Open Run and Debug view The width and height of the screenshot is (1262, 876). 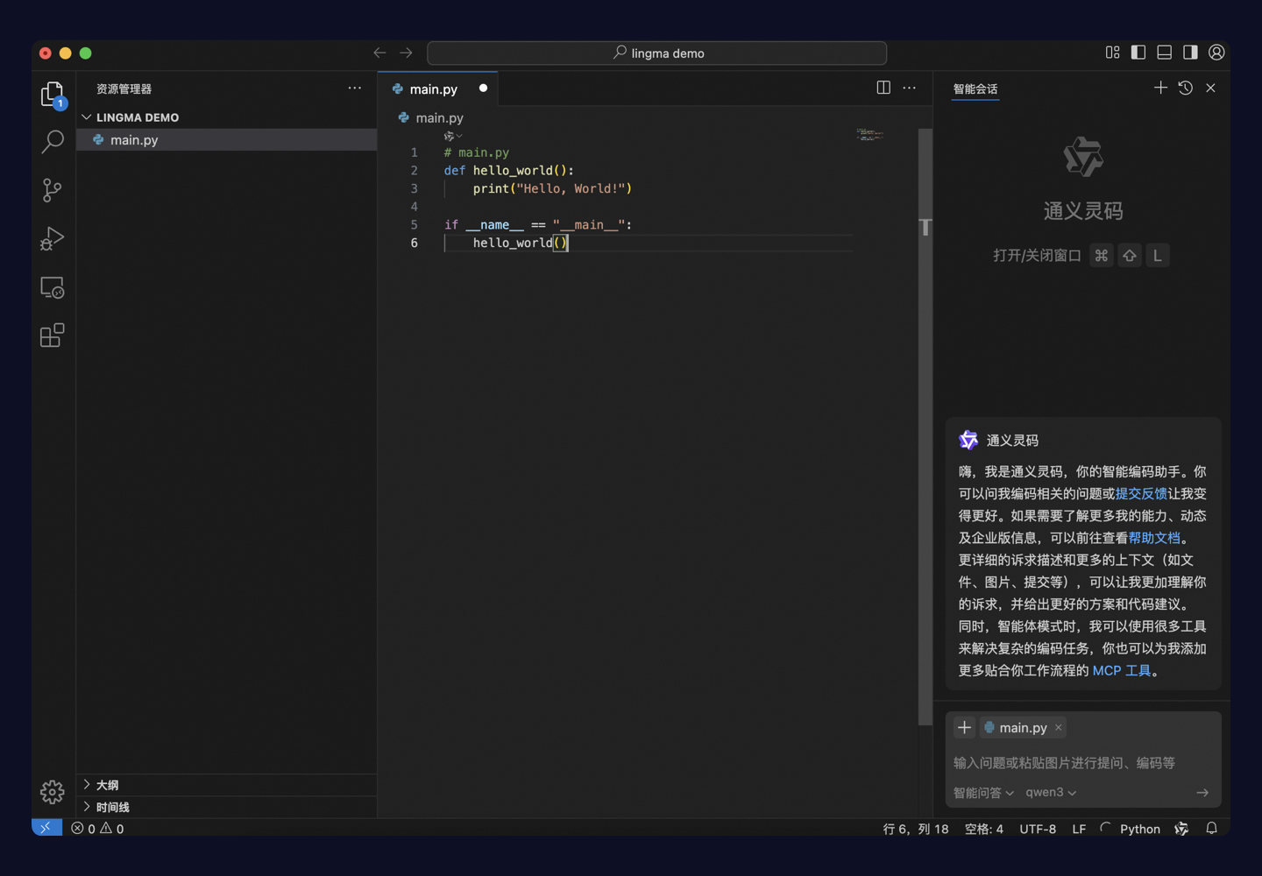[53, 238]
